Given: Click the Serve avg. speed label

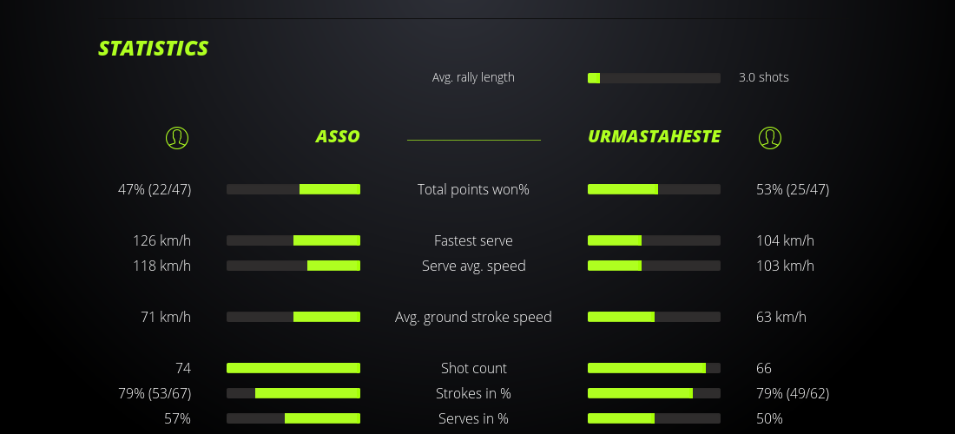Looking at the screenshot, I should [x=473, y=266].
